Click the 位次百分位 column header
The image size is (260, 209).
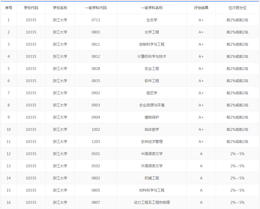(x=237, y=8)
